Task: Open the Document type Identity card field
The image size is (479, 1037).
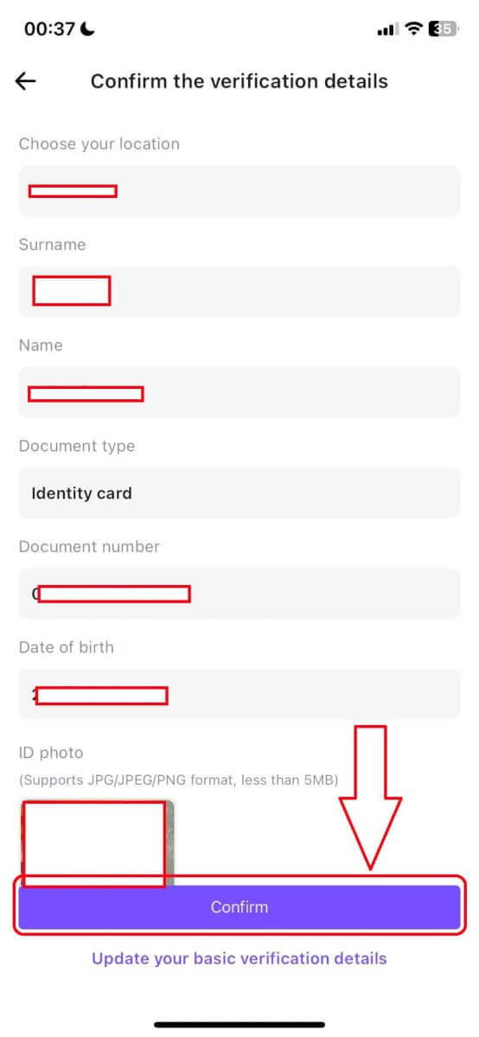Action: click(239, 493)
